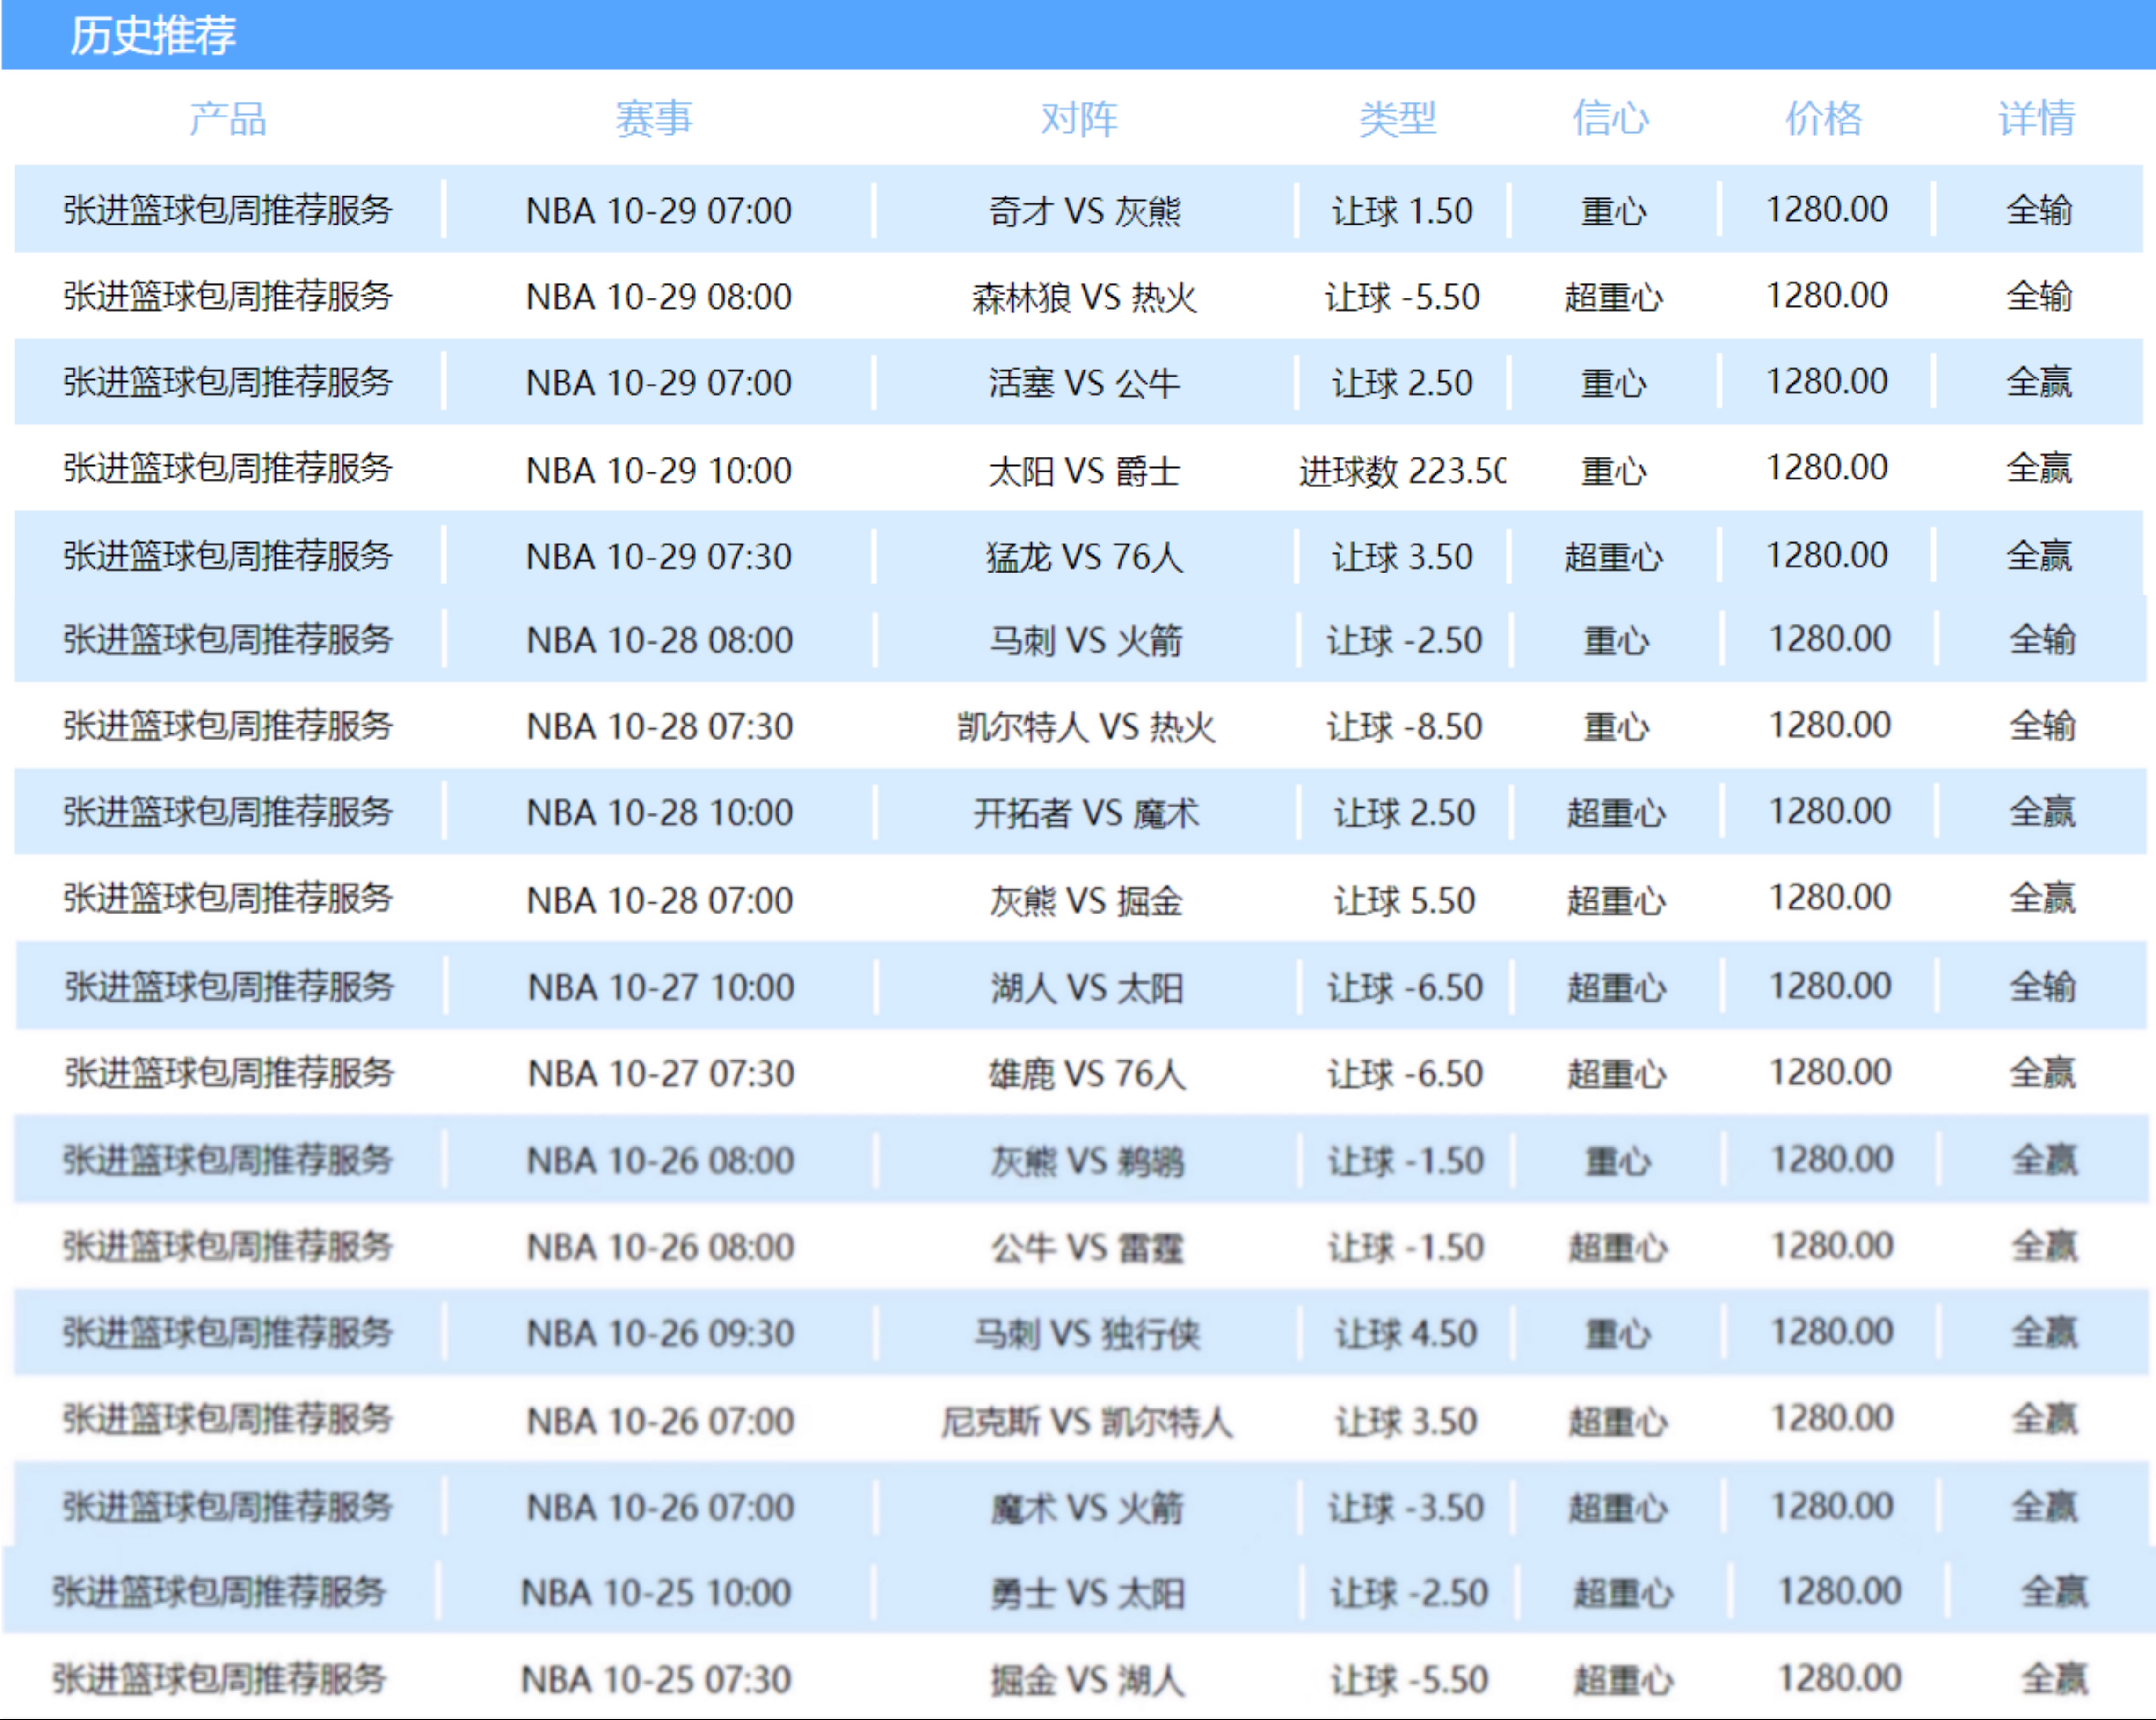Viewport: 2156px width, 1720px height.
Task: Select the 湖人 VS 太阳 matchup cell
Action: point(1087,987)
